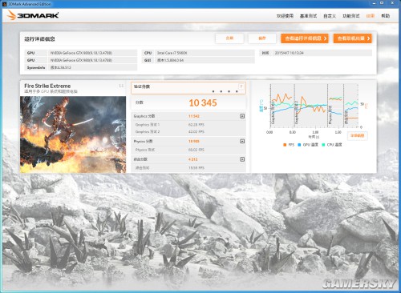401x293 pixels.
Task: Open the 帮助 help tab
Action: (385, 16)
